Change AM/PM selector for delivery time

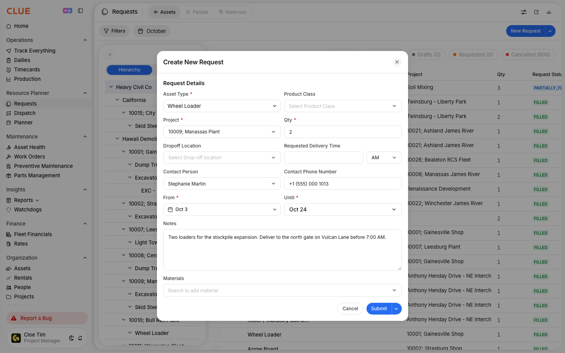tap(384, 158)
